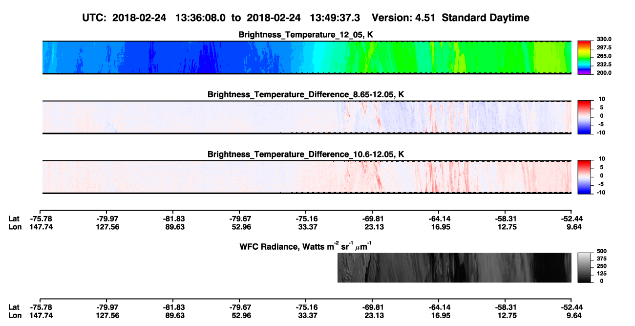Screen dimensions: 635x326
Task: Click the 375 tick on WFC color bar
Action: coord(601,259)
